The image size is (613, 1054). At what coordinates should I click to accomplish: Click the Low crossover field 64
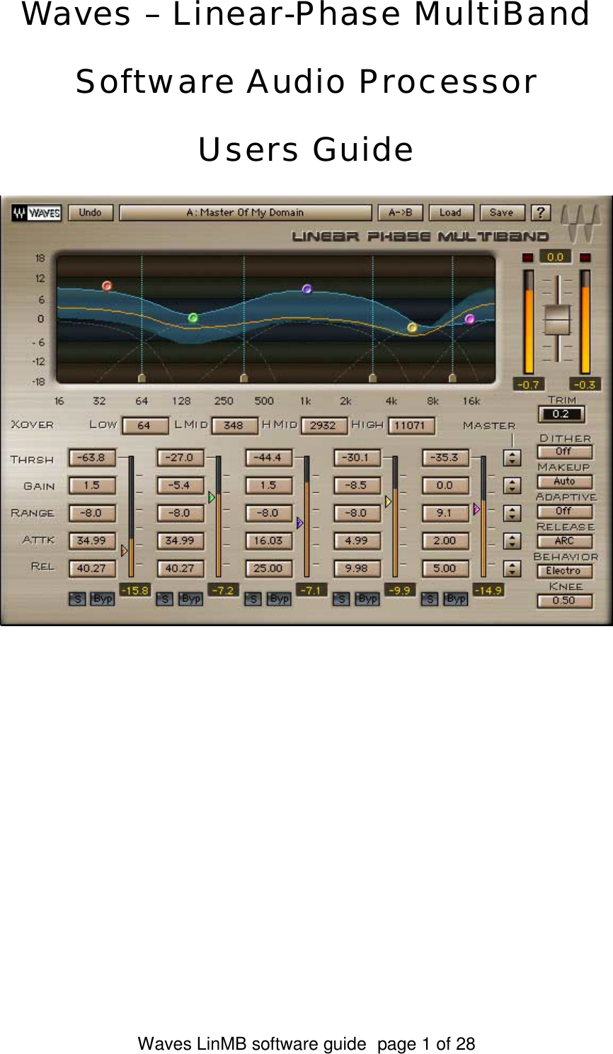pos(145,426)
